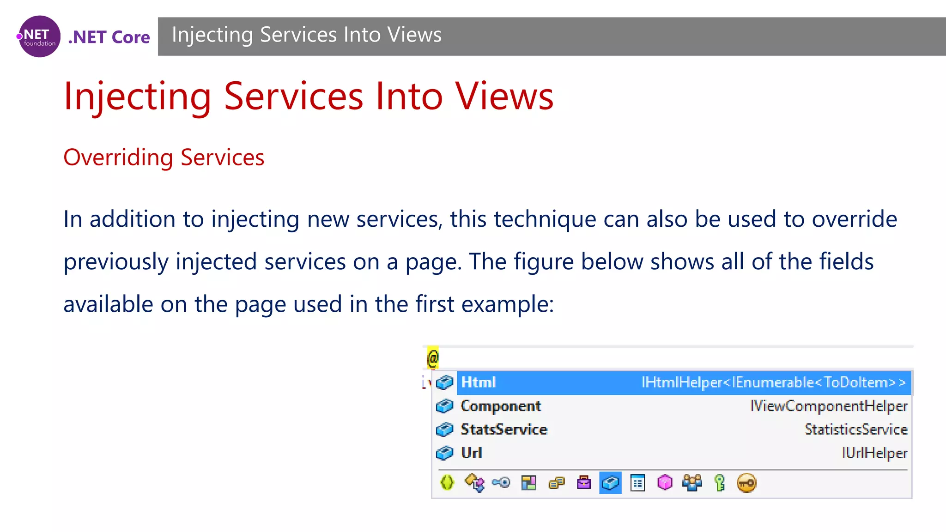Click the blue block icon beside Url

point(445,453)
